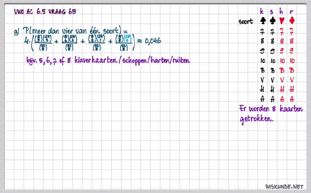311x193 pixels.
Task: Click 'Er worden 8 kaarten' text line
Action: pos(271,108)
